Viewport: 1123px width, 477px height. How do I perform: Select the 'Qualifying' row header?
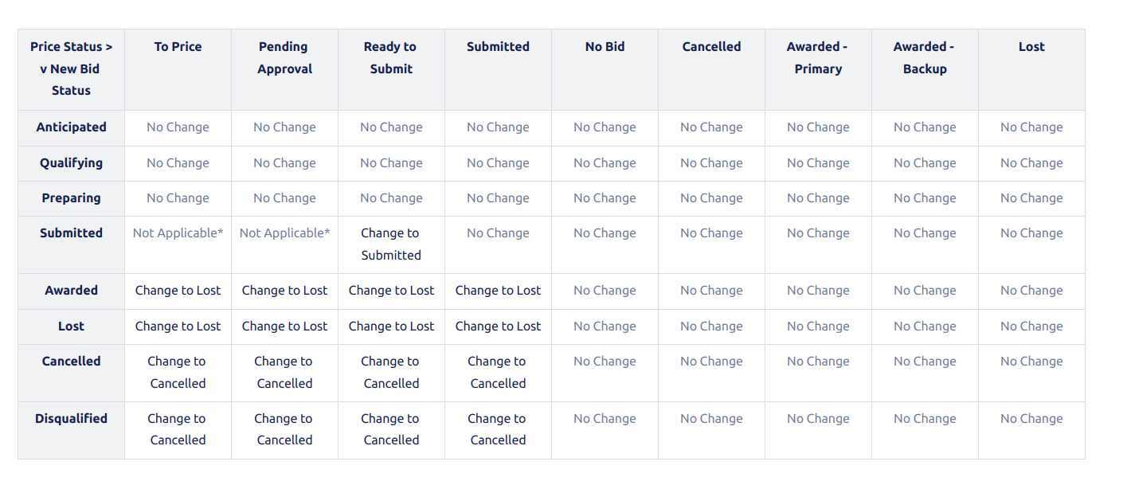71,163
